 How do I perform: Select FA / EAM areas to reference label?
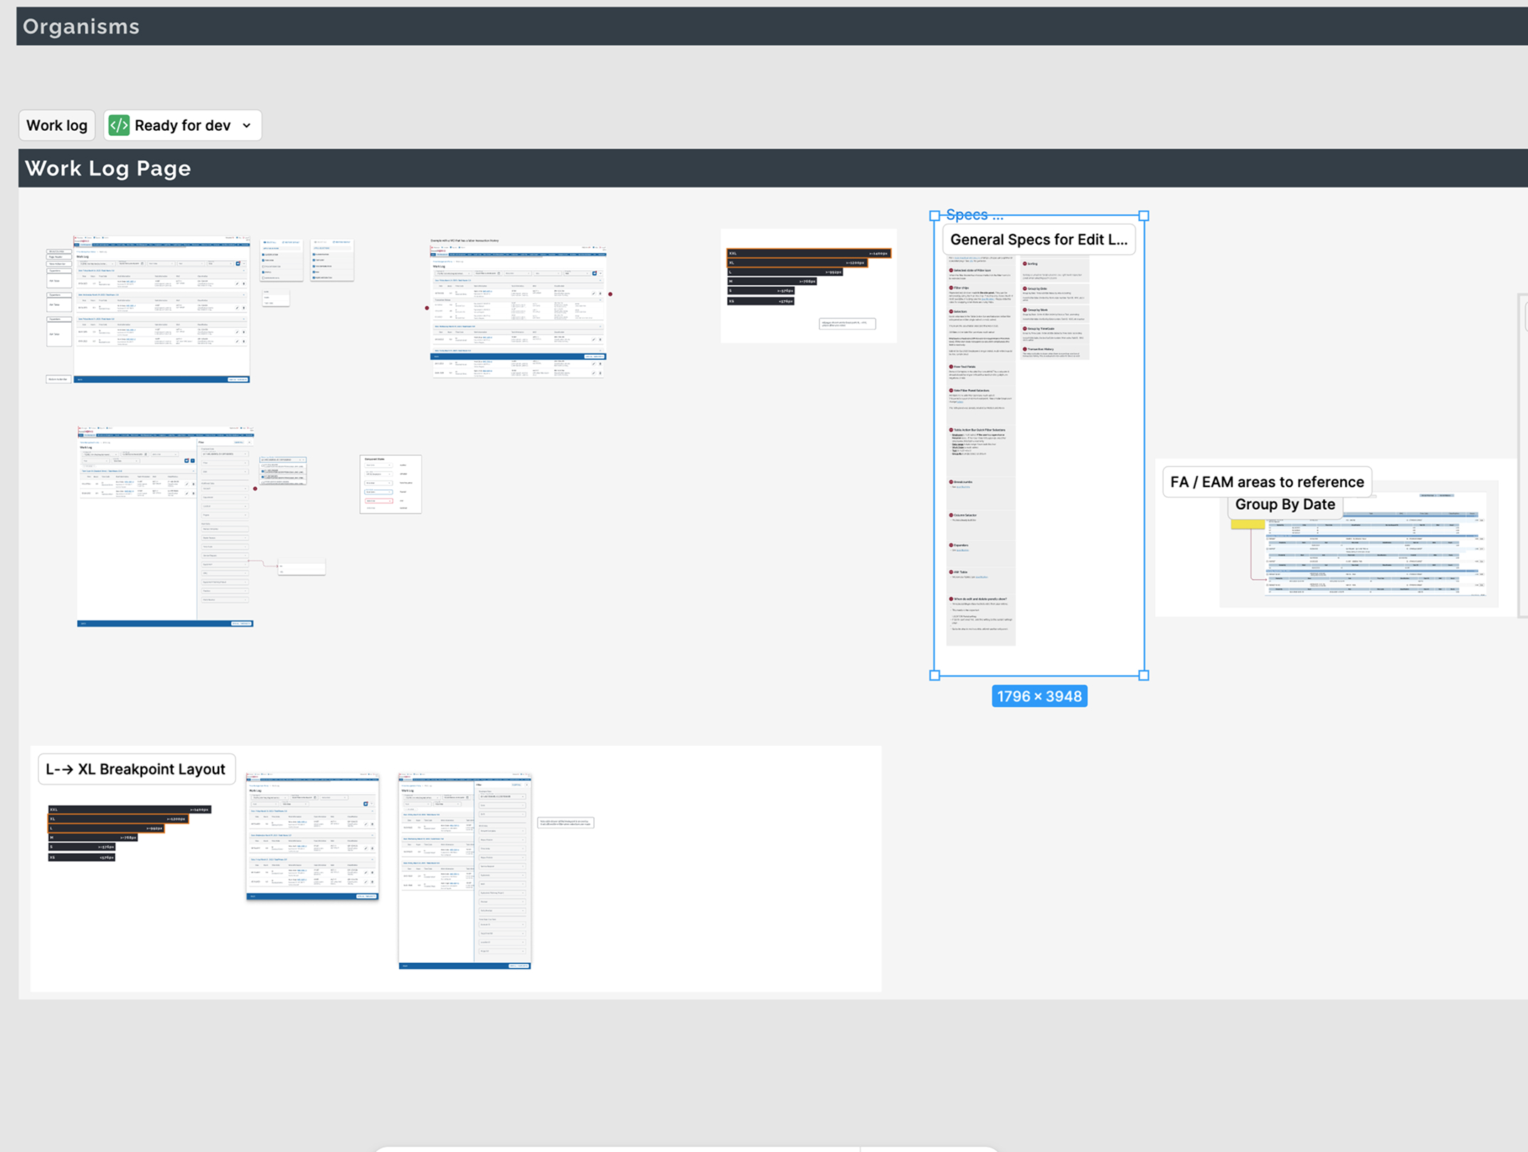pyautogui.click(x=1266, y=482)
